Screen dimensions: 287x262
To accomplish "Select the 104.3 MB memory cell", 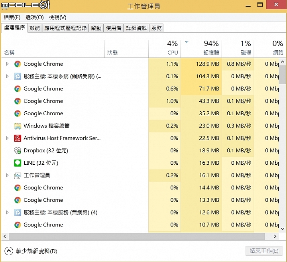I will coord(201,76).
